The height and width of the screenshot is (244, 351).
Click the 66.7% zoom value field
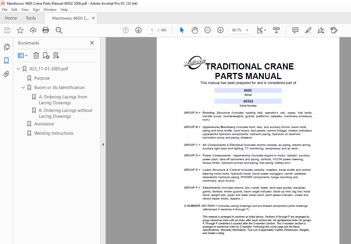point(237,30)
